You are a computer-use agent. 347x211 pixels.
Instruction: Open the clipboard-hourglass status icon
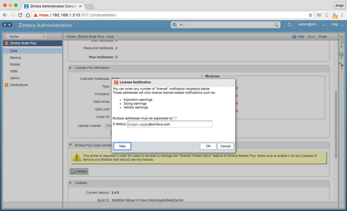(341, 54)
